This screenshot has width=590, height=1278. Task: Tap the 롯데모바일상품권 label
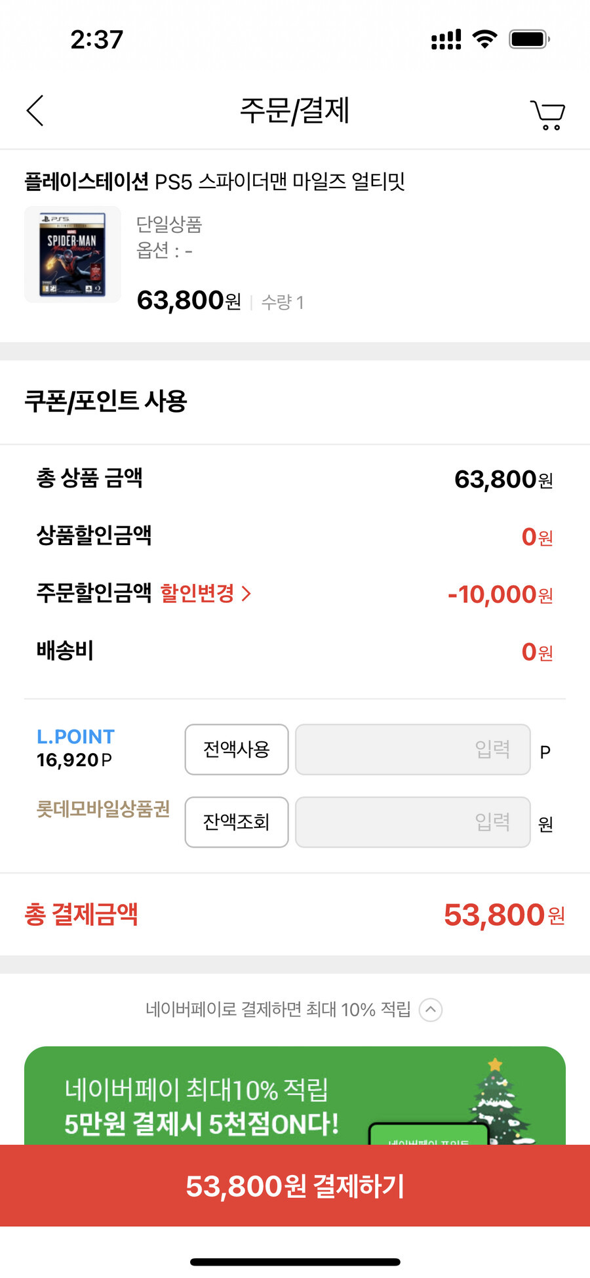tap(103, 809)
